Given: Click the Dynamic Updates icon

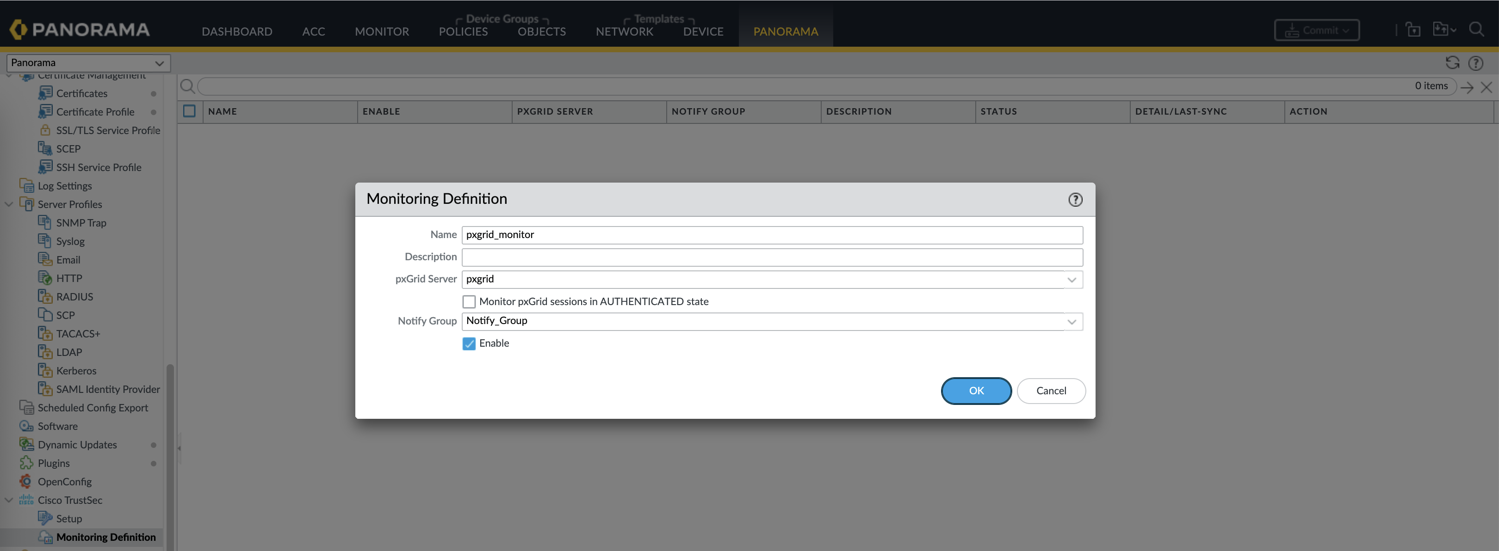Looking at the screenshot, I should tap(26, 445).
